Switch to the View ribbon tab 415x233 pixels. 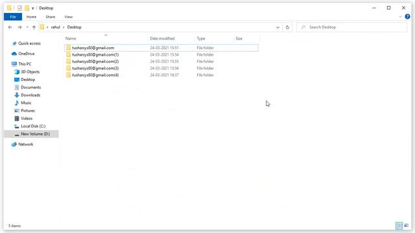(x=68, y=17)
